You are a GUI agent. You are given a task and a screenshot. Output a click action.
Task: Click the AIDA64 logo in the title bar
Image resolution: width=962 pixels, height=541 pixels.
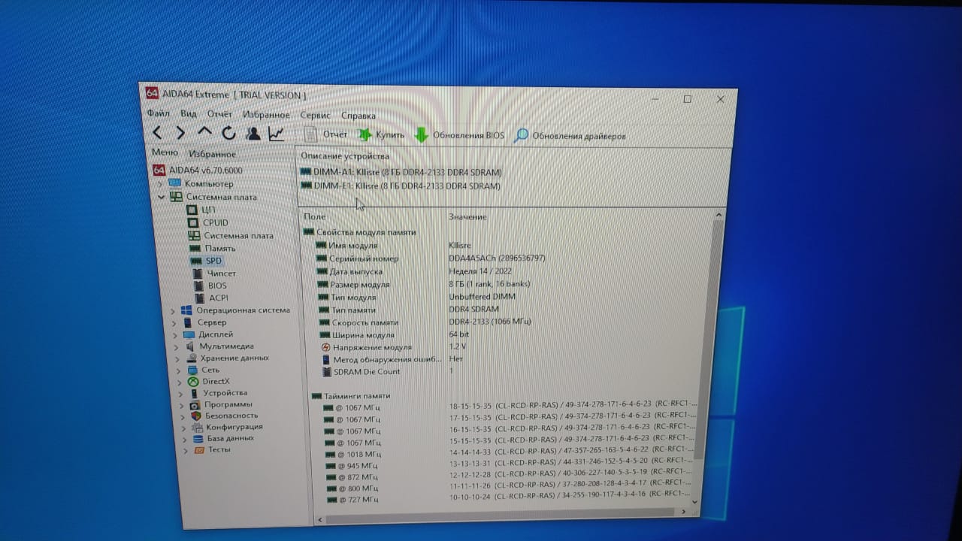click(x=152, y=94)
